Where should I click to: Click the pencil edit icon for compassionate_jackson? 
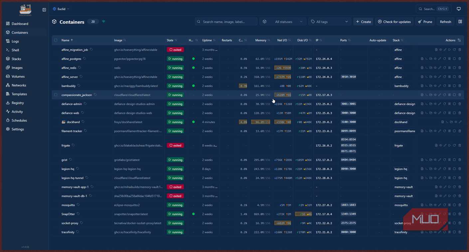pos(440,95)
